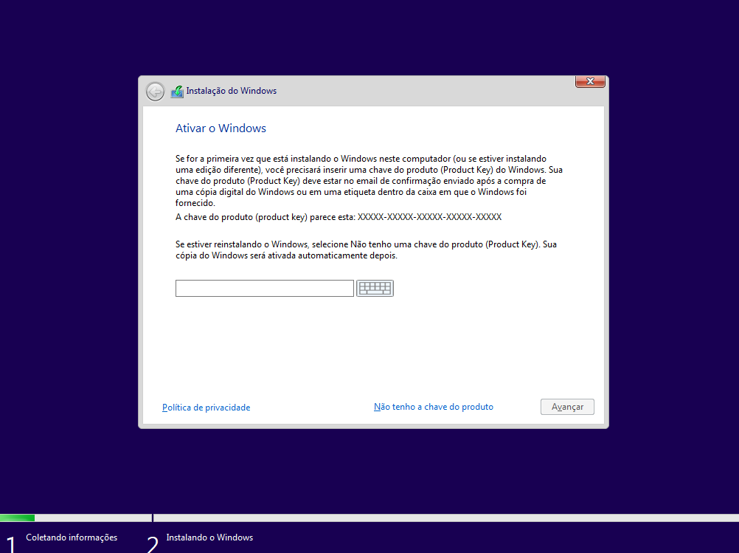
Task: Click the Instalação do Windows title text
Action: [231, 91]
